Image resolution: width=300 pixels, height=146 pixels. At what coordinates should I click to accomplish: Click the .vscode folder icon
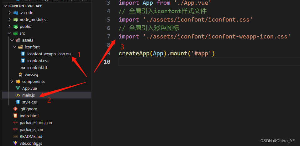coord(15,13)
